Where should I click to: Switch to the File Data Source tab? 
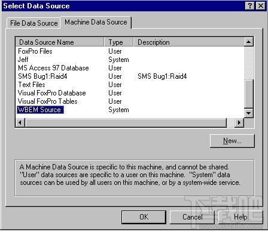[33, 23]
